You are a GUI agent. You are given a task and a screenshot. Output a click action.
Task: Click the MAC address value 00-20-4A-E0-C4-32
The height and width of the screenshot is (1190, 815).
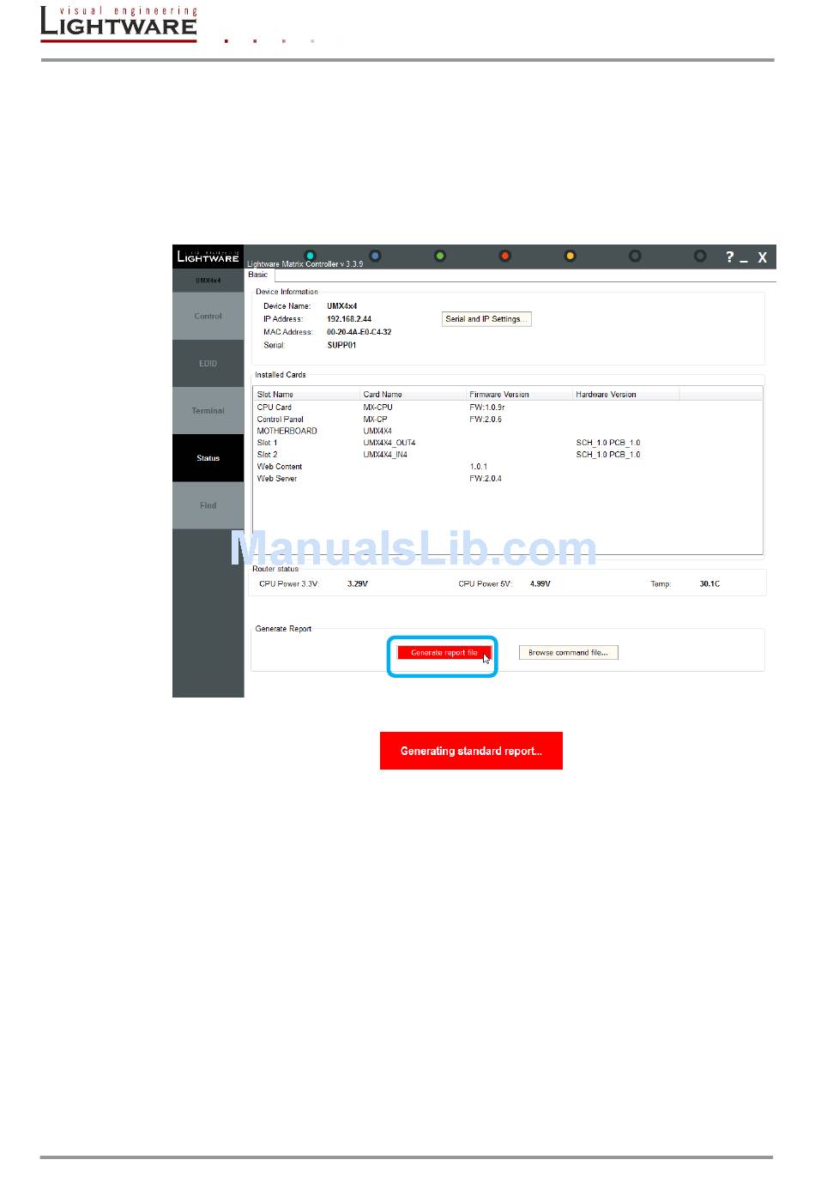click(x=359, y=332)
